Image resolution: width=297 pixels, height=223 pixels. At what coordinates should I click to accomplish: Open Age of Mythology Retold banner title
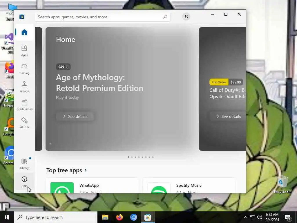click(100, 83)
